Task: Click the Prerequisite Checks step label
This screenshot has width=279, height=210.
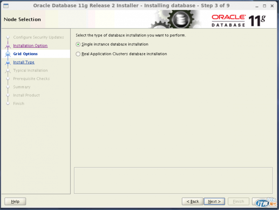Action: pos(31,79)
